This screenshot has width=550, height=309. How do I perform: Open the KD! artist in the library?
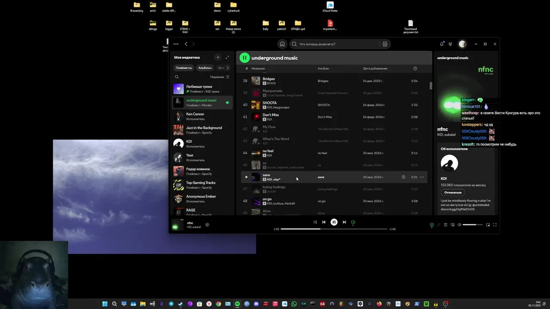(x=202, y=144)
